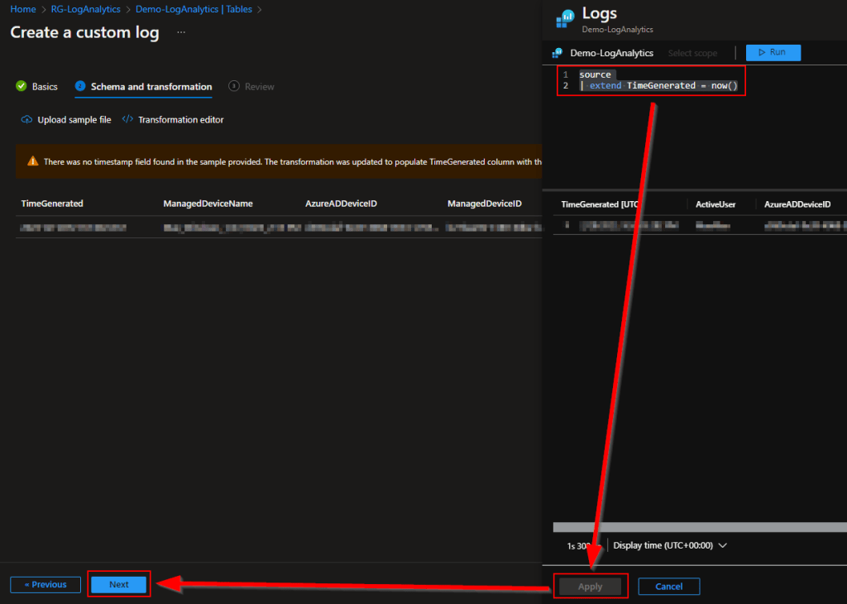Click the warning triangle icon in banner
This screenshot has height=604, width=847.
tap(32, 161)
